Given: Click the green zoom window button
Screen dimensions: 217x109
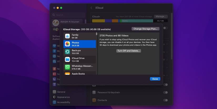Looking at the screenshot, I should tap(61, 8).
